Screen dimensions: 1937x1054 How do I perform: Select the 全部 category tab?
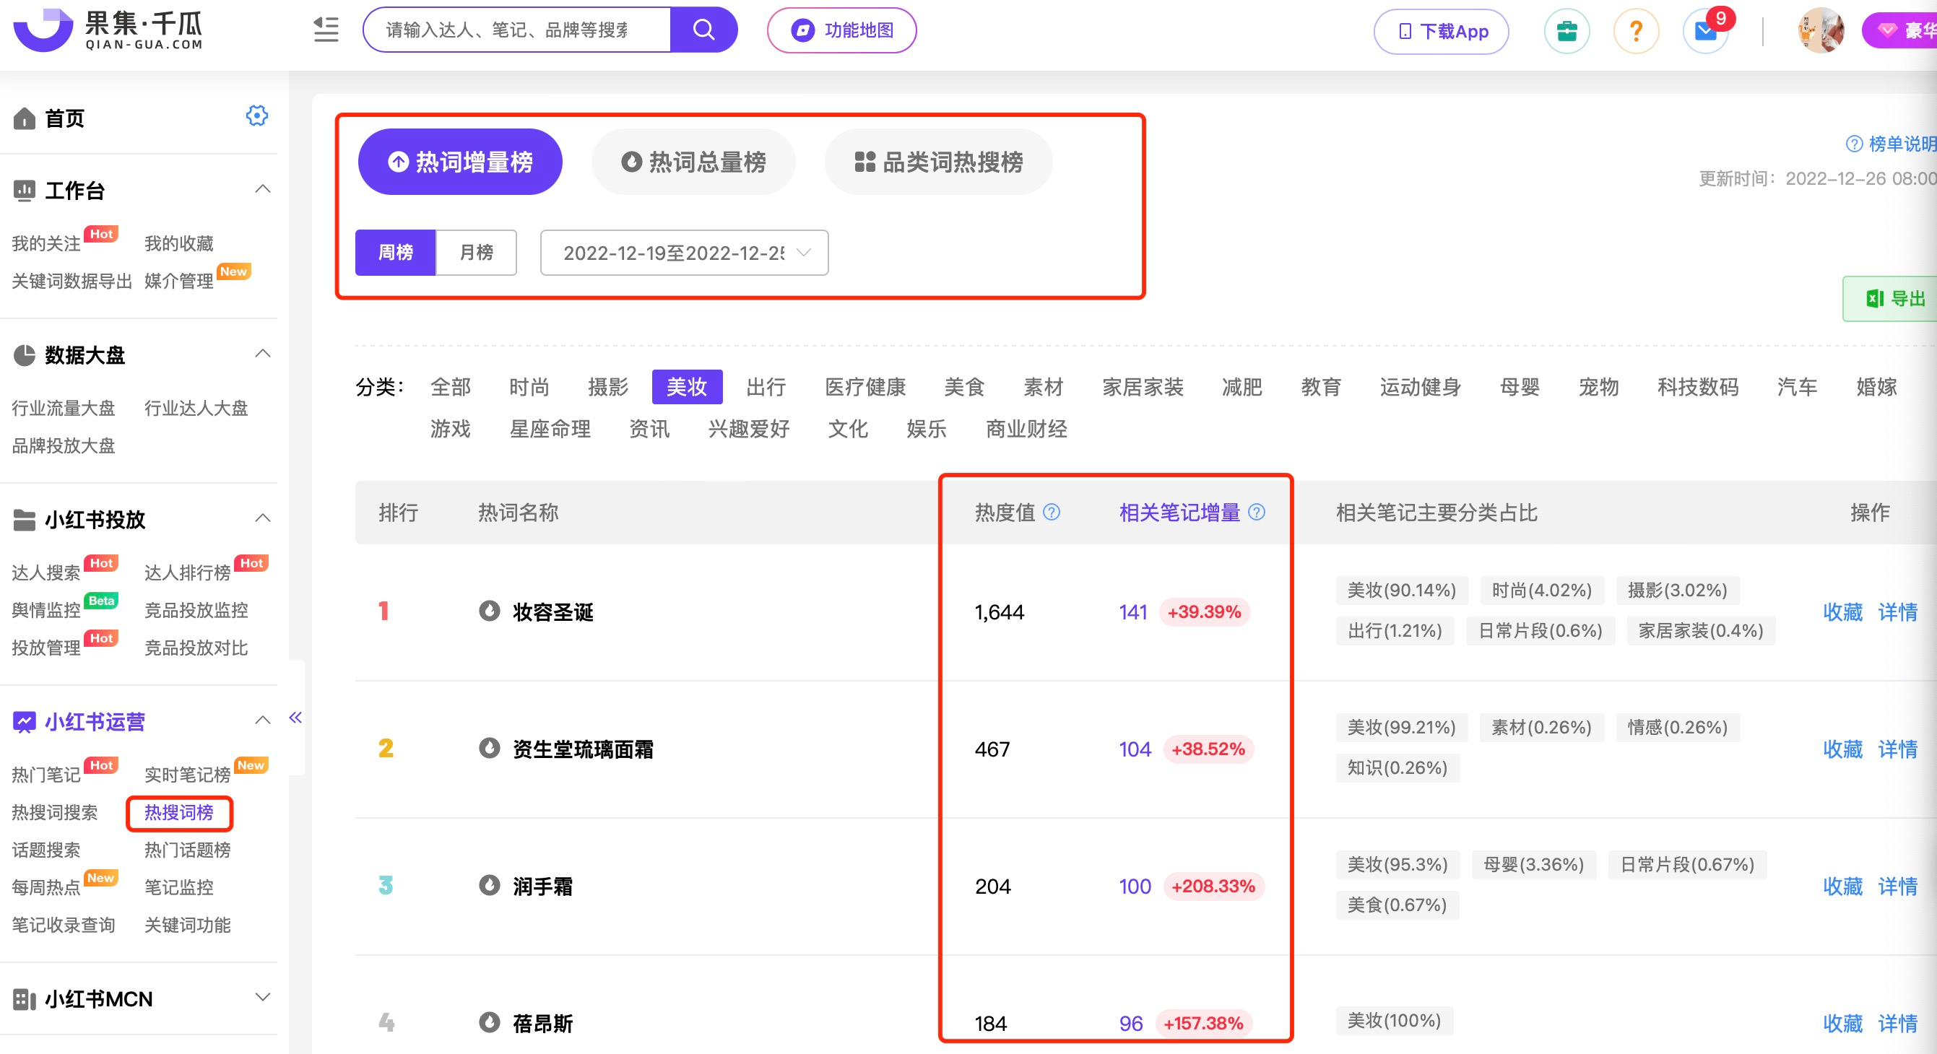coord(451,387)
